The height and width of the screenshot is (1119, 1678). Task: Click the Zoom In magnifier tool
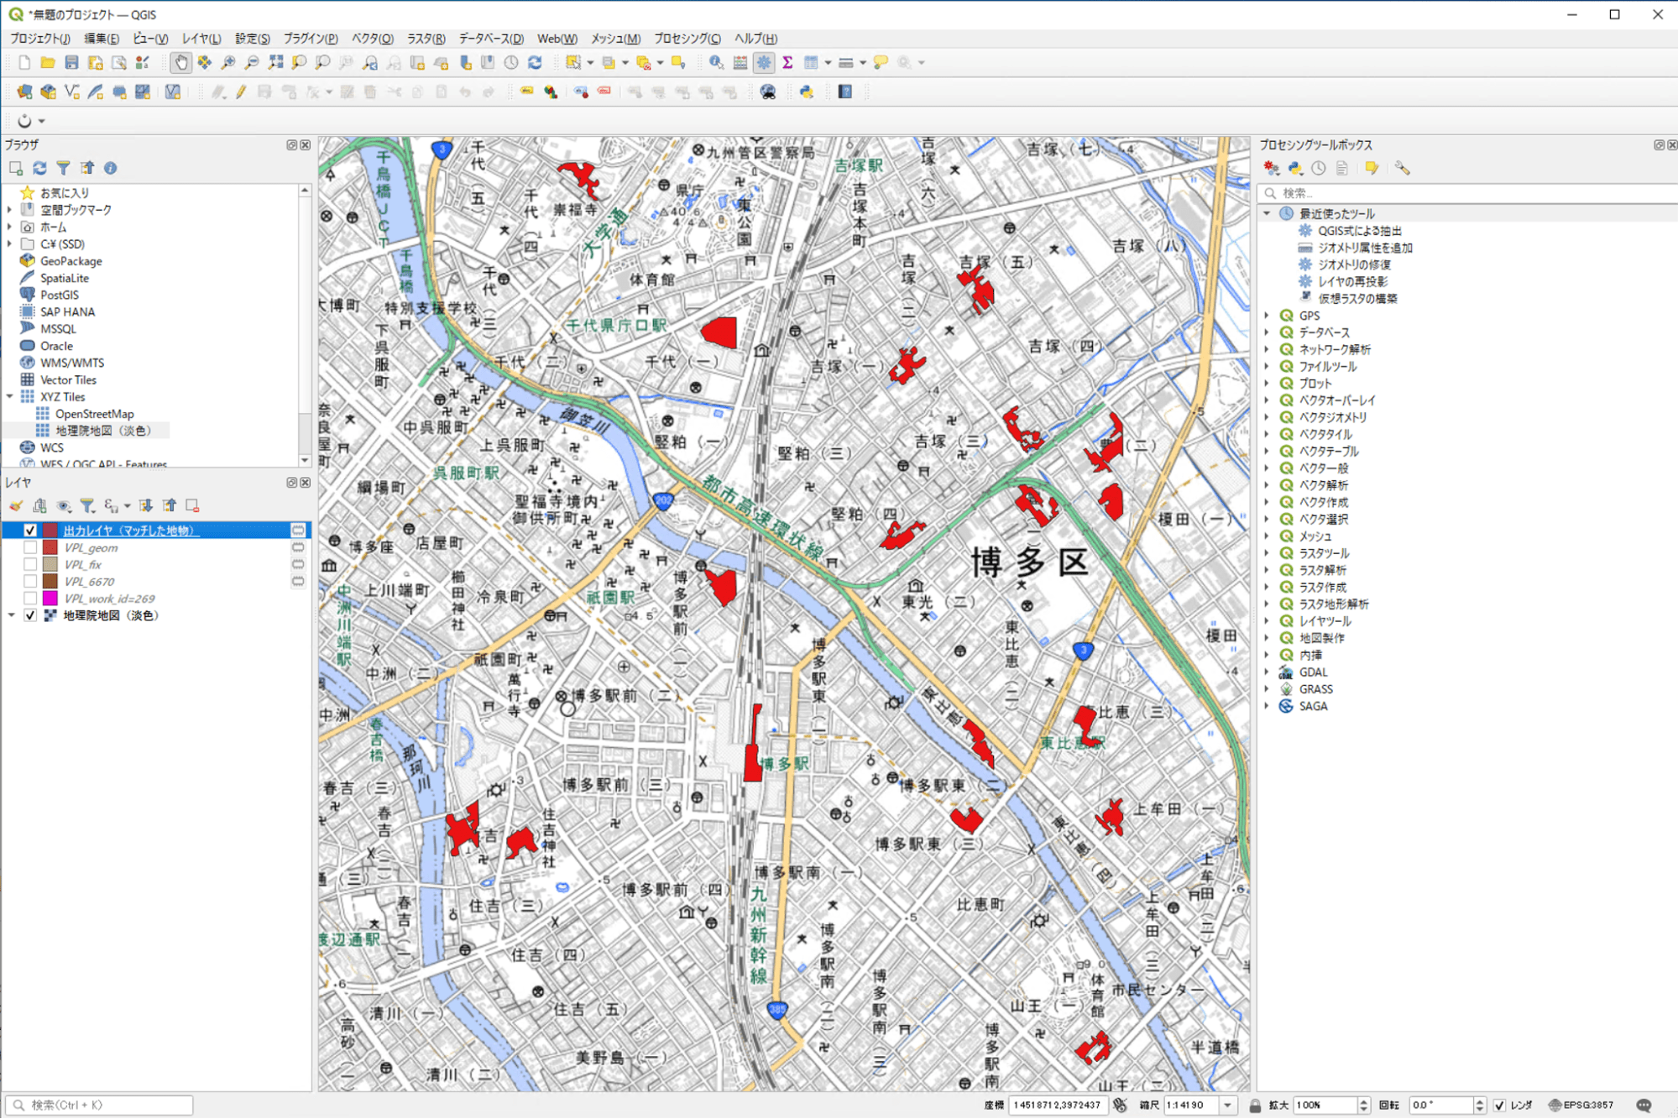(228, 63)
